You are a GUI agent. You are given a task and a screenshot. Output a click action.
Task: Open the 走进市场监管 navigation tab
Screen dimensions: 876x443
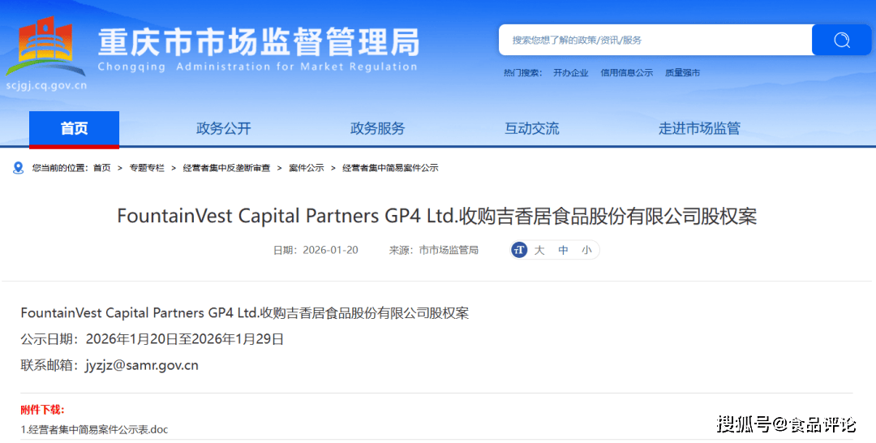[x=699, y=128]
